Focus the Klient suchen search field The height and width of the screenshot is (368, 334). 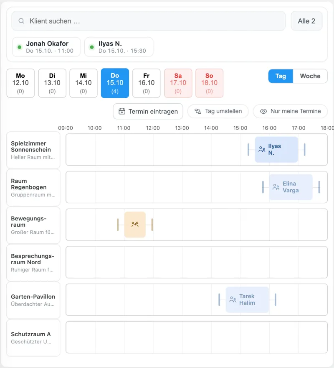[x=149, y=21]
